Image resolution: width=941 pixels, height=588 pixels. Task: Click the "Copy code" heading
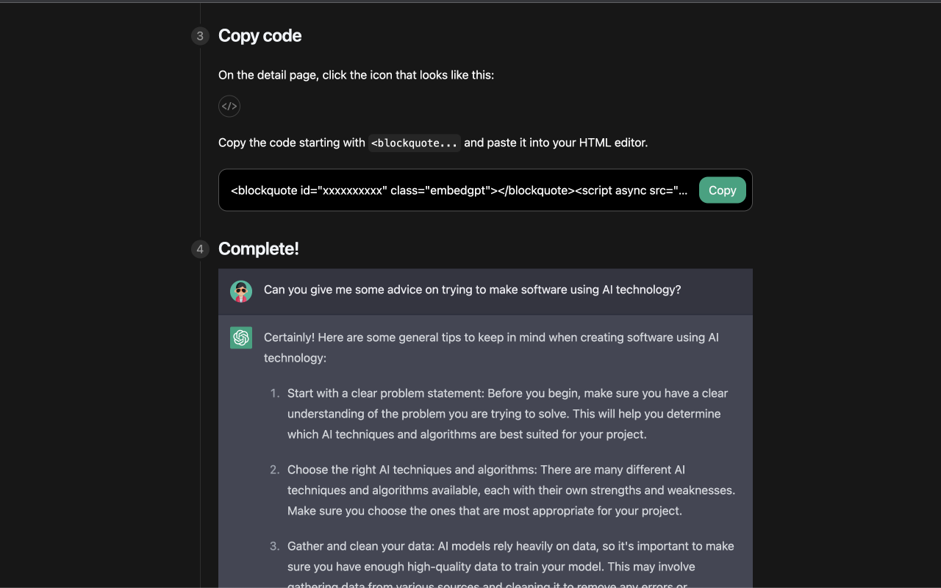(260, 36)
